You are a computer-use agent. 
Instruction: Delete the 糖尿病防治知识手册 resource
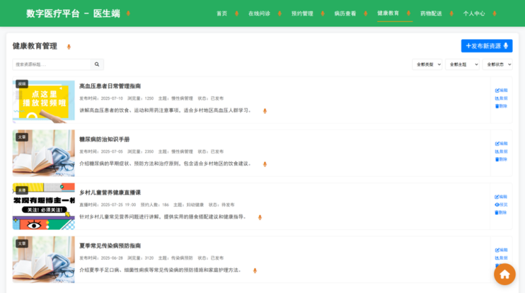(501, 159)
